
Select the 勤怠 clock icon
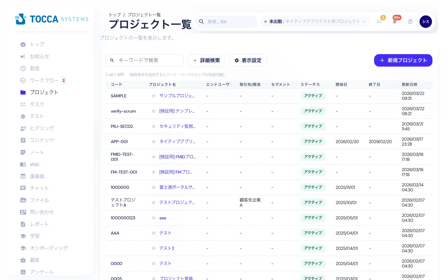[23, 68]
